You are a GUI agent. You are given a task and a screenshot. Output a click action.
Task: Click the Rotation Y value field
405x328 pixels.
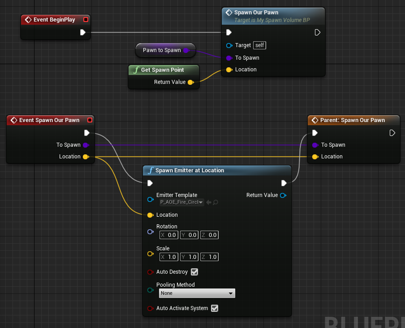coord(190,235)
